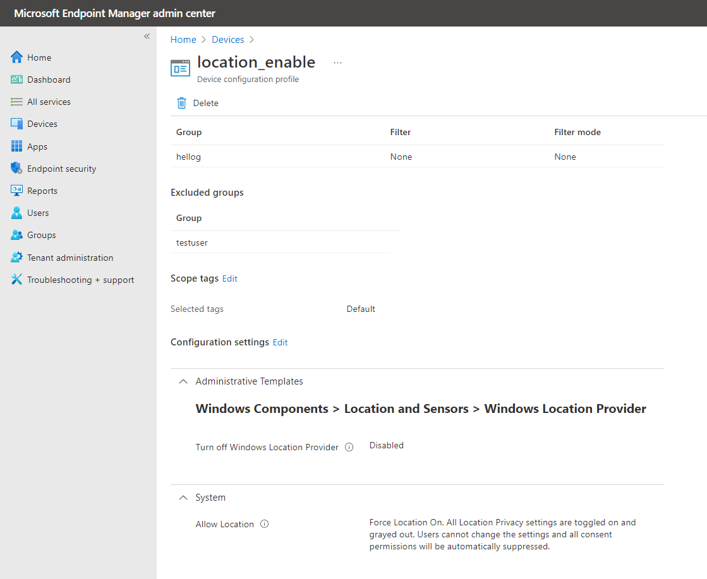Open Troubleshooting + support in sidebar

coord(81,280)
